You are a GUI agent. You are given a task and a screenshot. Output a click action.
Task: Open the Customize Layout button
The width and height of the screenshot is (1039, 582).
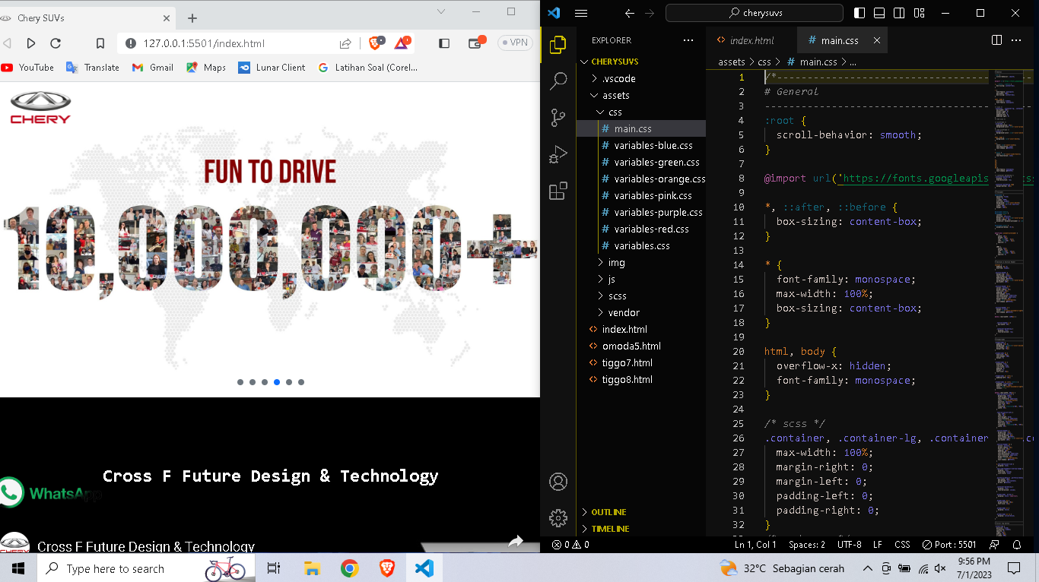click(x=919, y=13)
